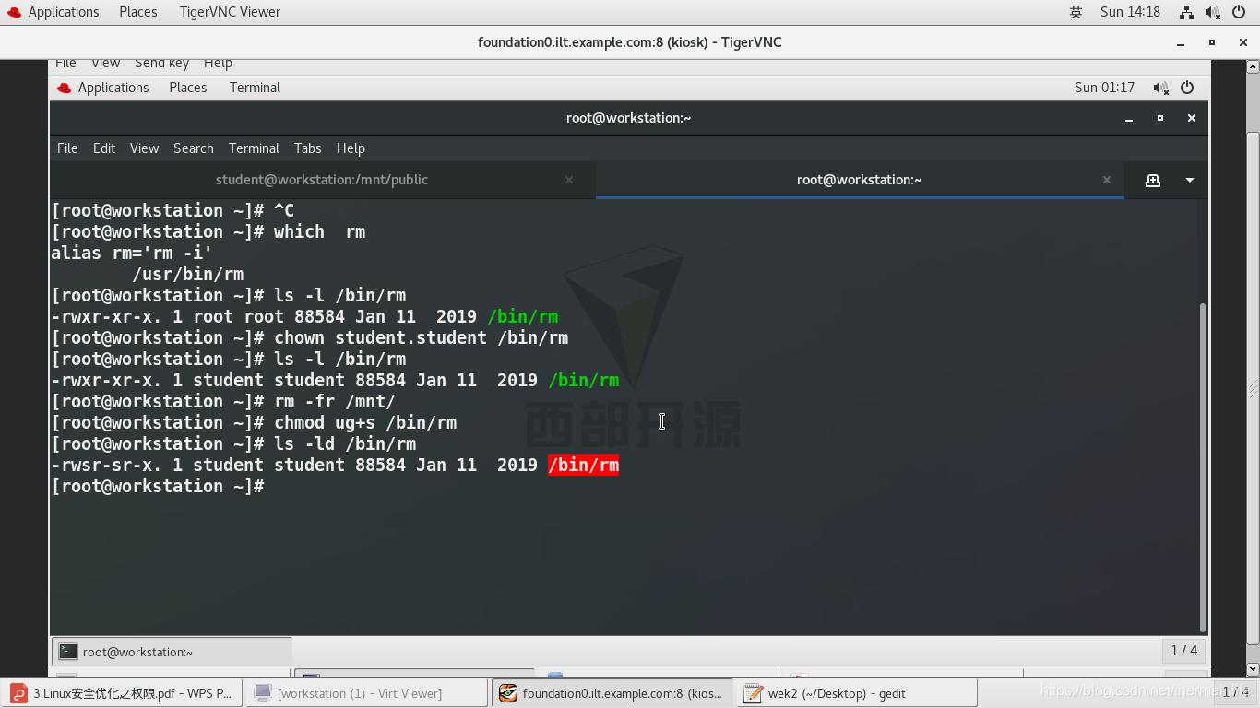Close the student@workstation:/mnt/public tab
The image size is (1260, 708).
[569, 180]
